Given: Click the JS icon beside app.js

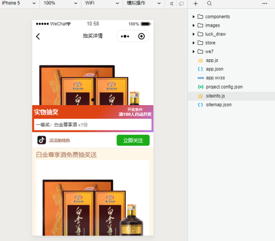Looking at the screenshot, I should (x=200, y=61).
